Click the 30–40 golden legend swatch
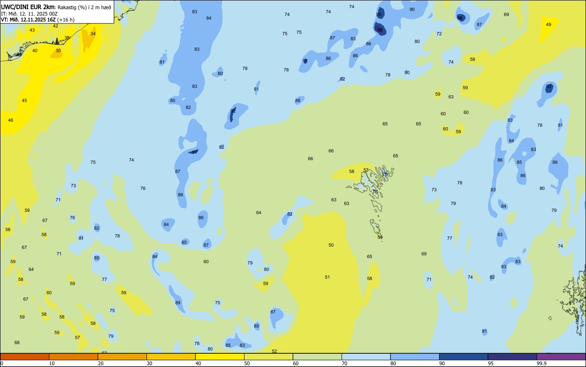The height and width of the screenshot is (367, 586). pyautogui.click(x=171, y=356)
